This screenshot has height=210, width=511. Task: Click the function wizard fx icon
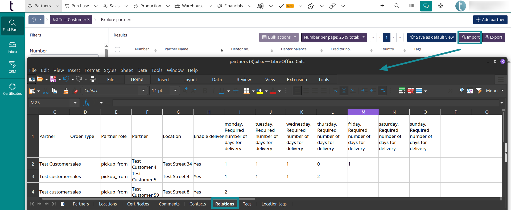coord(86,103)
